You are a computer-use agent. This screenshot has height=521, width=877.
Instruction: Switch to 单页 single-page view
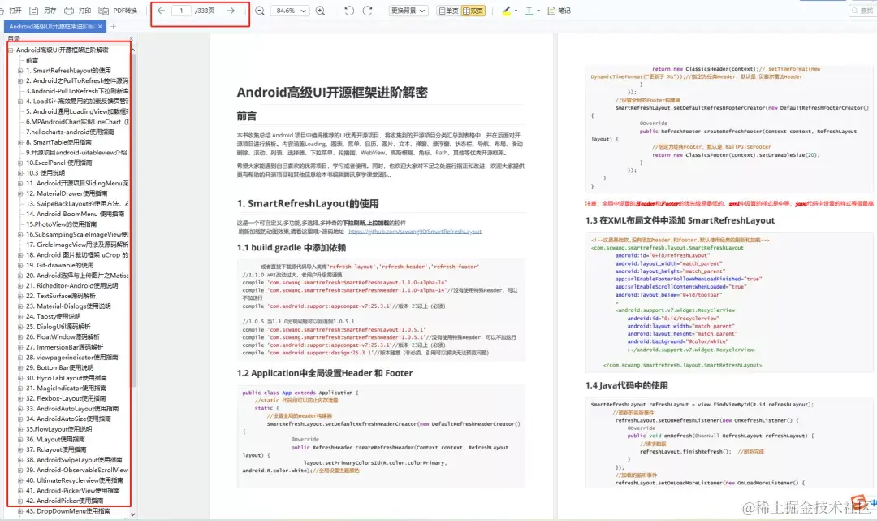(447, 11)
